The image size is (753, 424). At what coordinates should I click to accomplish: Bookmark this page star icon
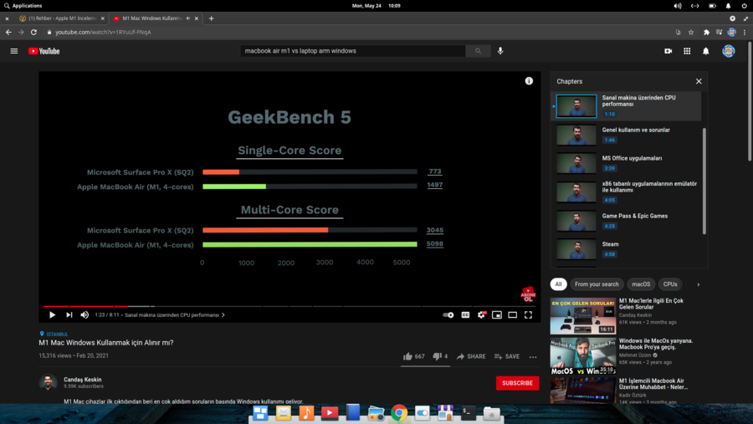click(x=691, y=32)
